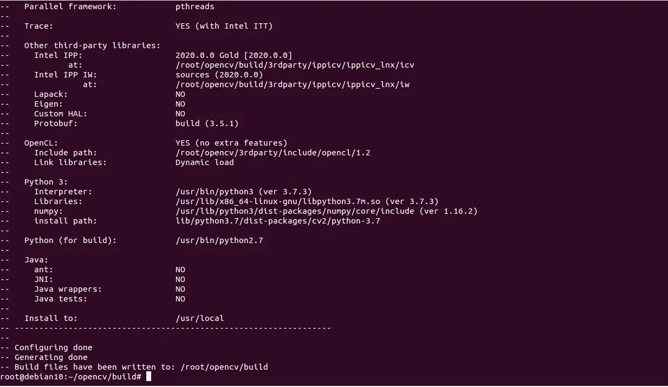Click the Protobuf build (3.5.1) value
668x387 pixels.
(207, 123)
